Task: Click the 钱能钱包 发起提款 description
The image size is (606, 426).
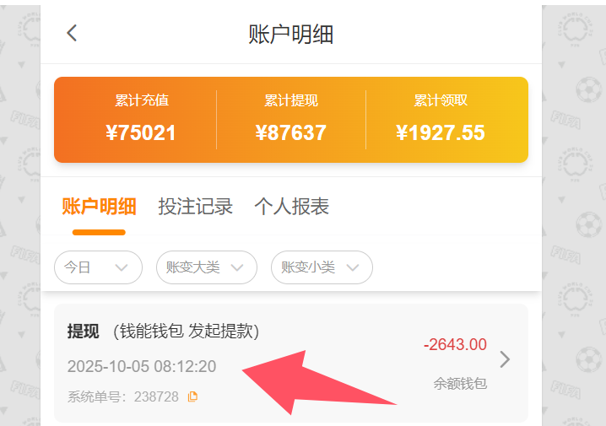Action: (x=186, y=332)
